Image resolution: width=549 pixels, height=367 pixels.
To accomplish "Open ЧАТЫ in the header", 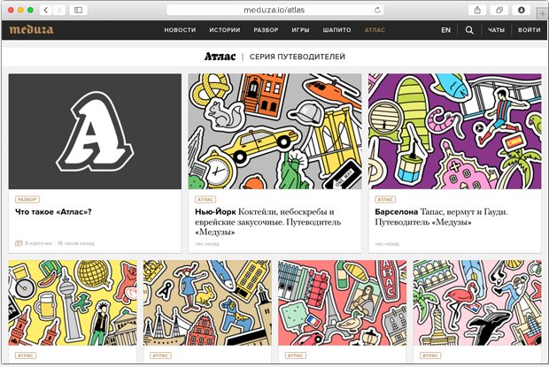I will click(x=497, y=30).
